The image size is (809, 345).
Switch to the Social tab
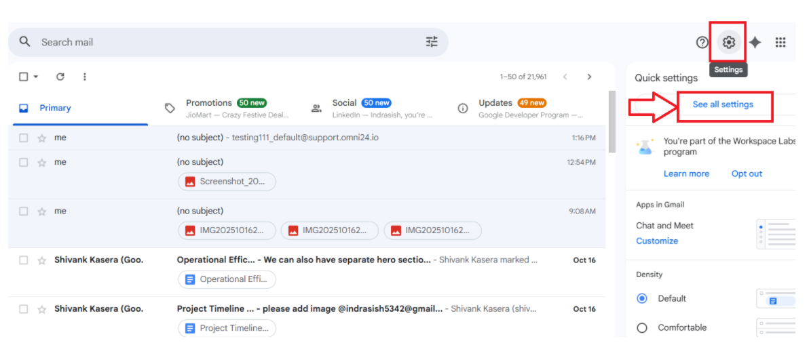[373, 108]
